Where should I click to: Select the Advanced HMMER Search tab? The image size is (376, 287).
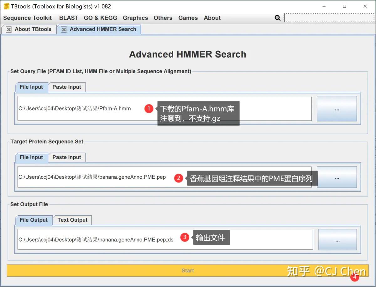[x=103, y=29]
